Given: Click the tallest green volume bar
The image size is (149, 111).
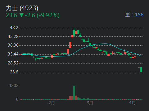Looking at the screenshot, I should pos(74,92).
